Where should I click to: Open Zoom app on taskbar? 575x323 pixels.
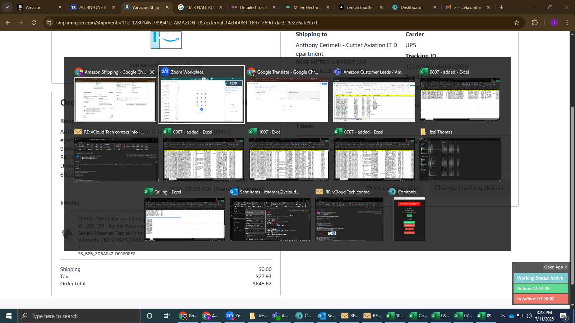tap(235, 316)
